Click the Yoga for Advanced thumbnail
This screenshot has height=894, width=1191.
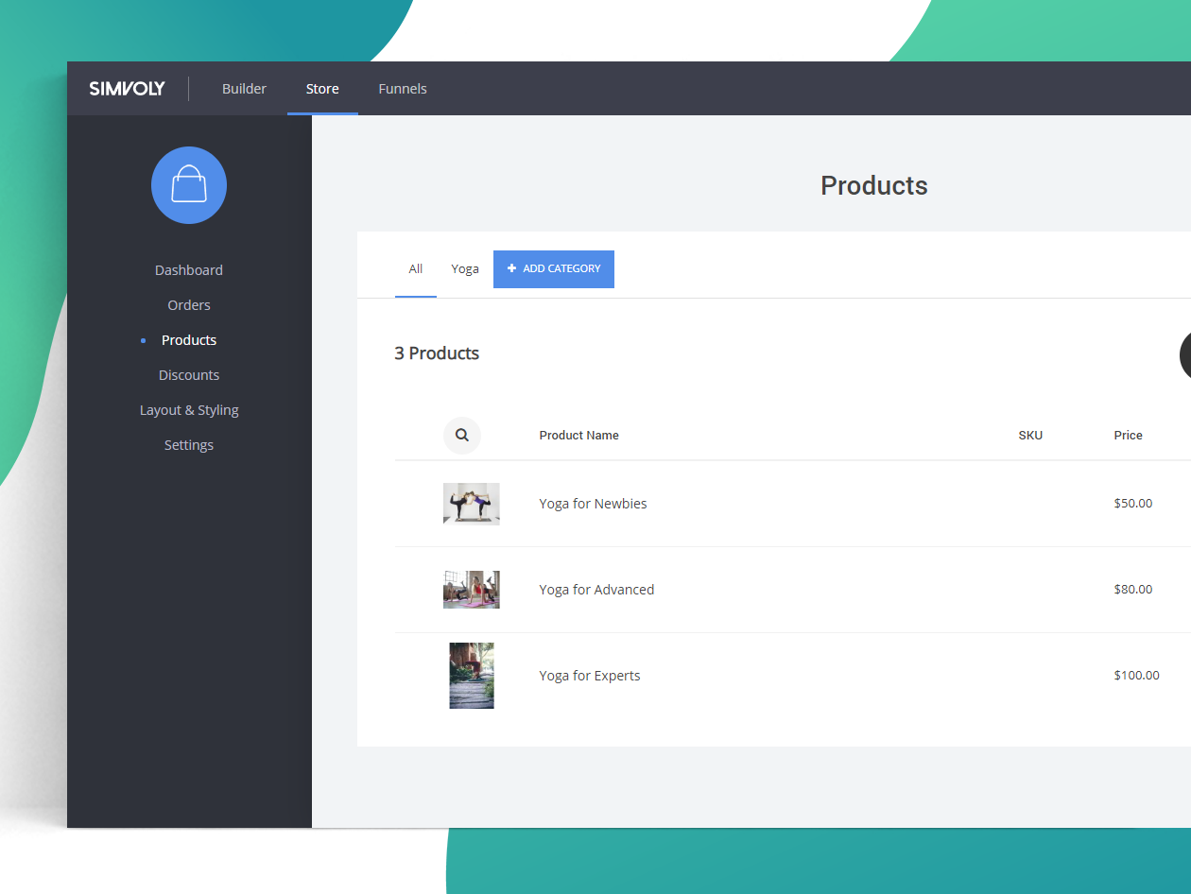tap(472, 590)
